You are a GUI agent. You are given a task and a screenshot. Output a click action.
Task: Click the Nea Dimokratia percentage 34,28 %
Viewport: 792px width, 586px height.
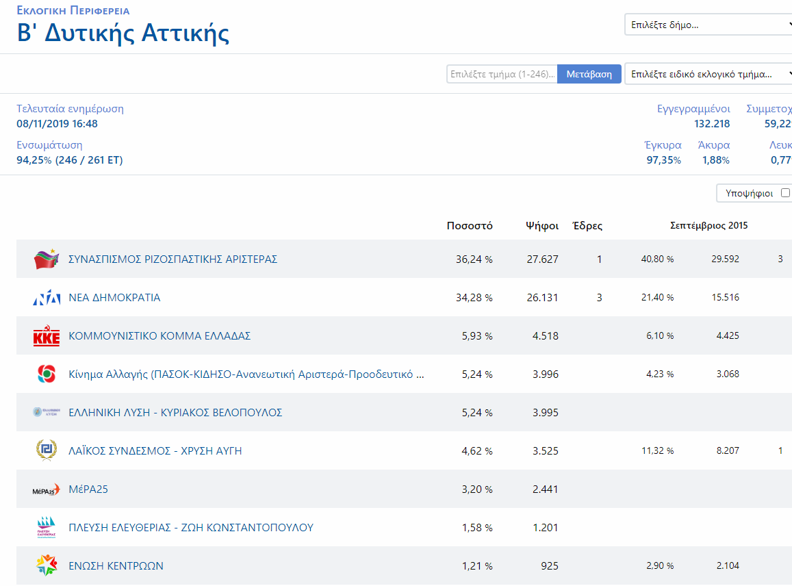(474, 298)
